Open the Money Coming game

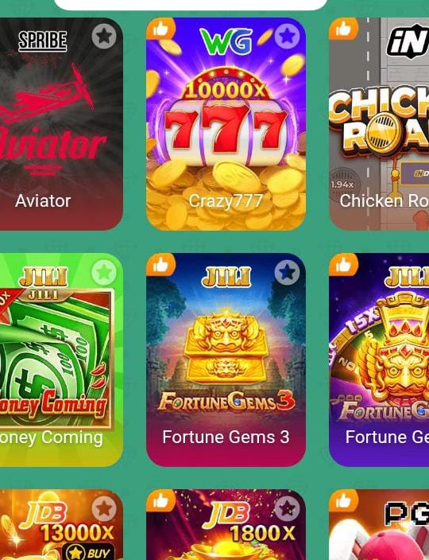(x=61, y=360)
